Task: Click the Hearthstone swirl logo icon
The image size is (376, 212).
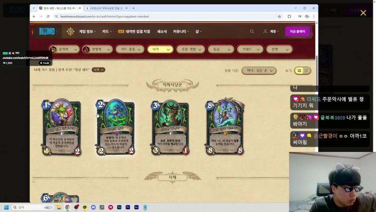Action: [71, 31]
